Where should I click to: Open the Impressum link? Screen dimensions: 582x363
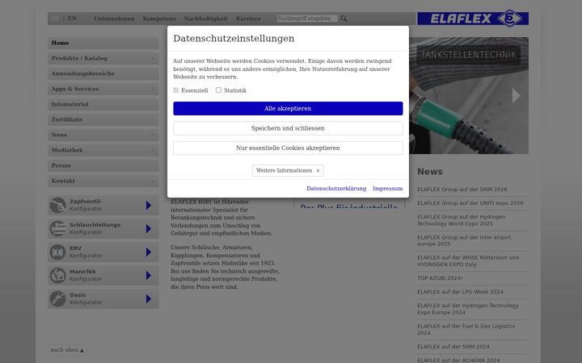pyautogui.click(x=387, y=189)
